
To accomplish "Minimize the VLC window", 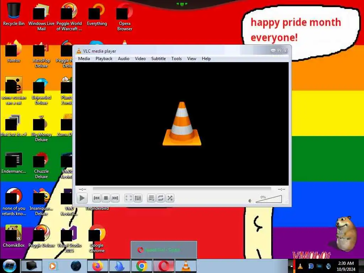I will [273, 51].
